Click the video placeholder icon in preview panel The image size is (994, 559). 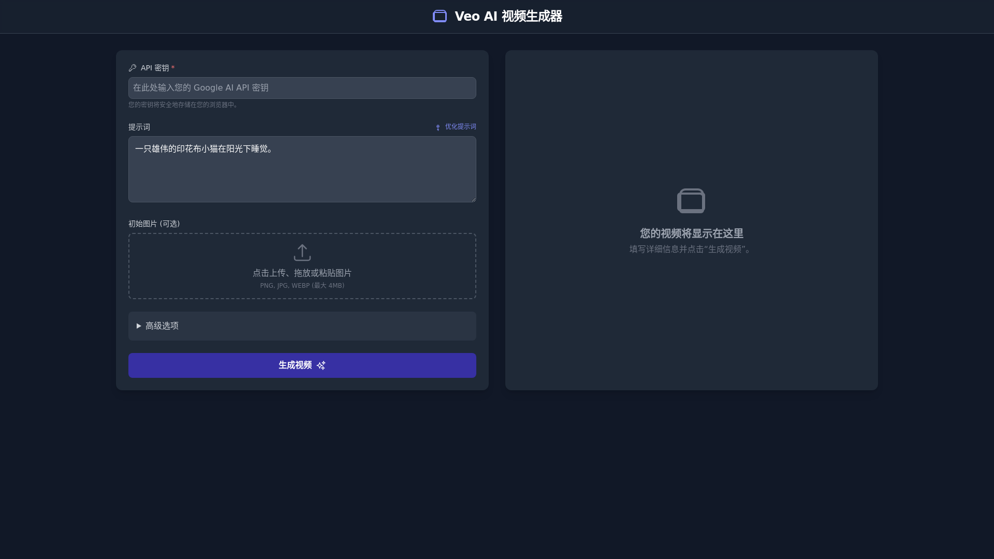691,201
